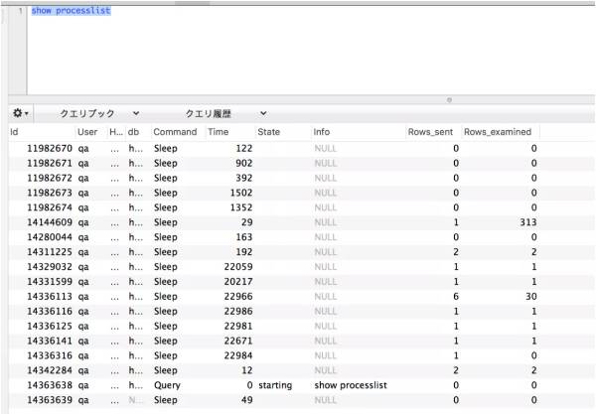The width and height of the screenshot is (596, 414).
Task: Click Time value 22984
Action: (x=238, y=355)
